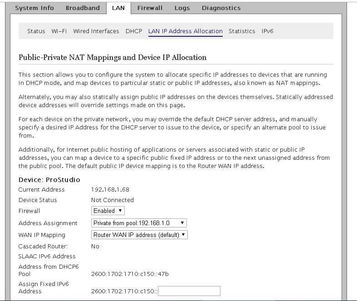Open the Wi-Fi settings link
This screenshot has height=301, width=357.
(59, 31)
